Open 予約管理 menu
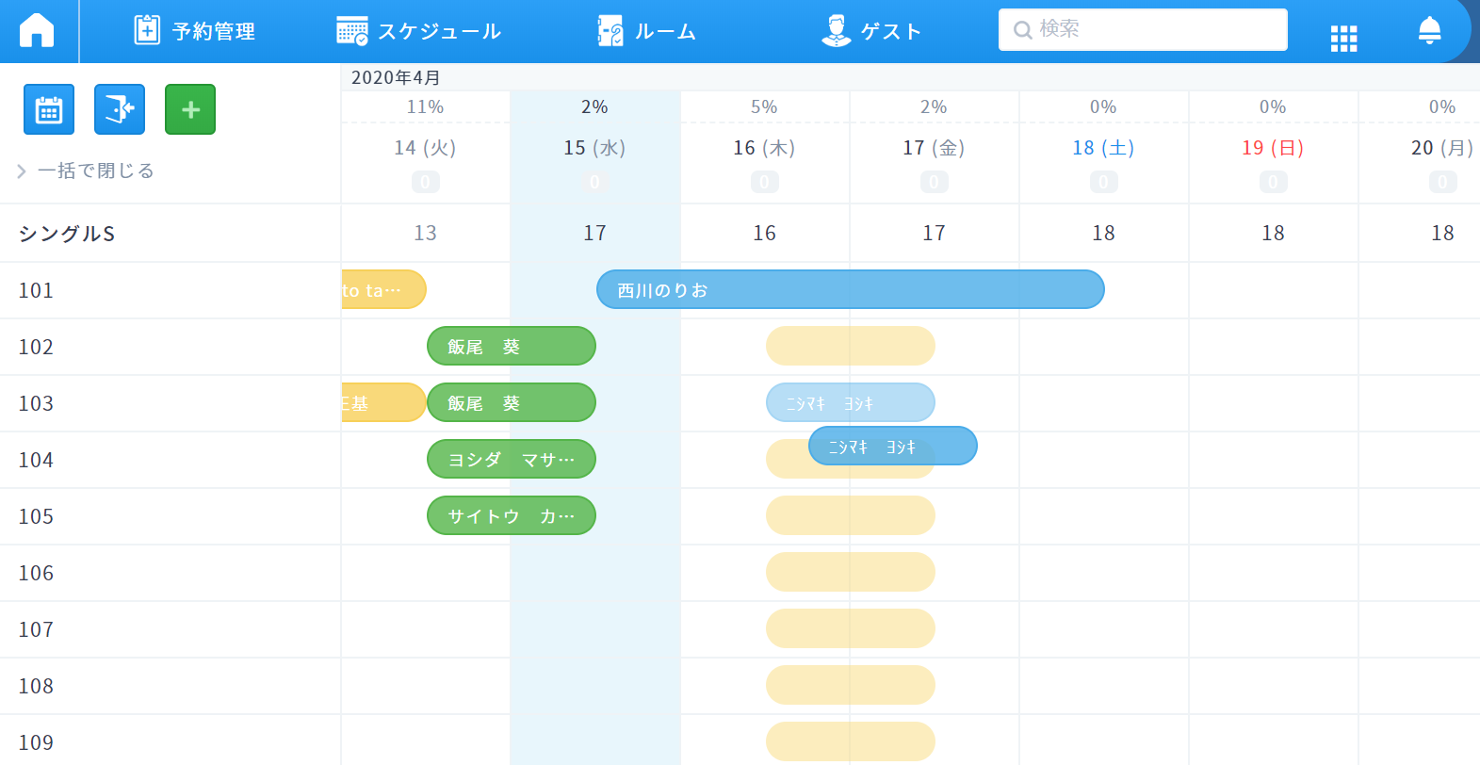Viewport: 1480px width, 765px height. tap(194, 30)
